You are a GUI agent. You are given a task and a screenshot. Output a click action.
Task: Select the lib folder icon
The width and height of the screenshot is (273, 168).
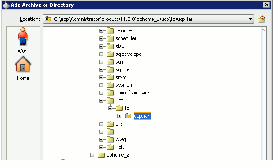[x=119, y=108]
